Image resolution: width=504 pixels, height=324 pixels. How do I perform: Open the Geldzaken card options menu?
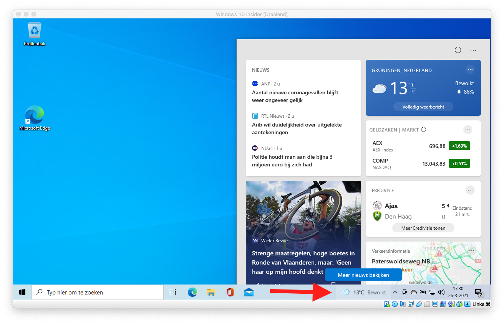pos(468,130)
